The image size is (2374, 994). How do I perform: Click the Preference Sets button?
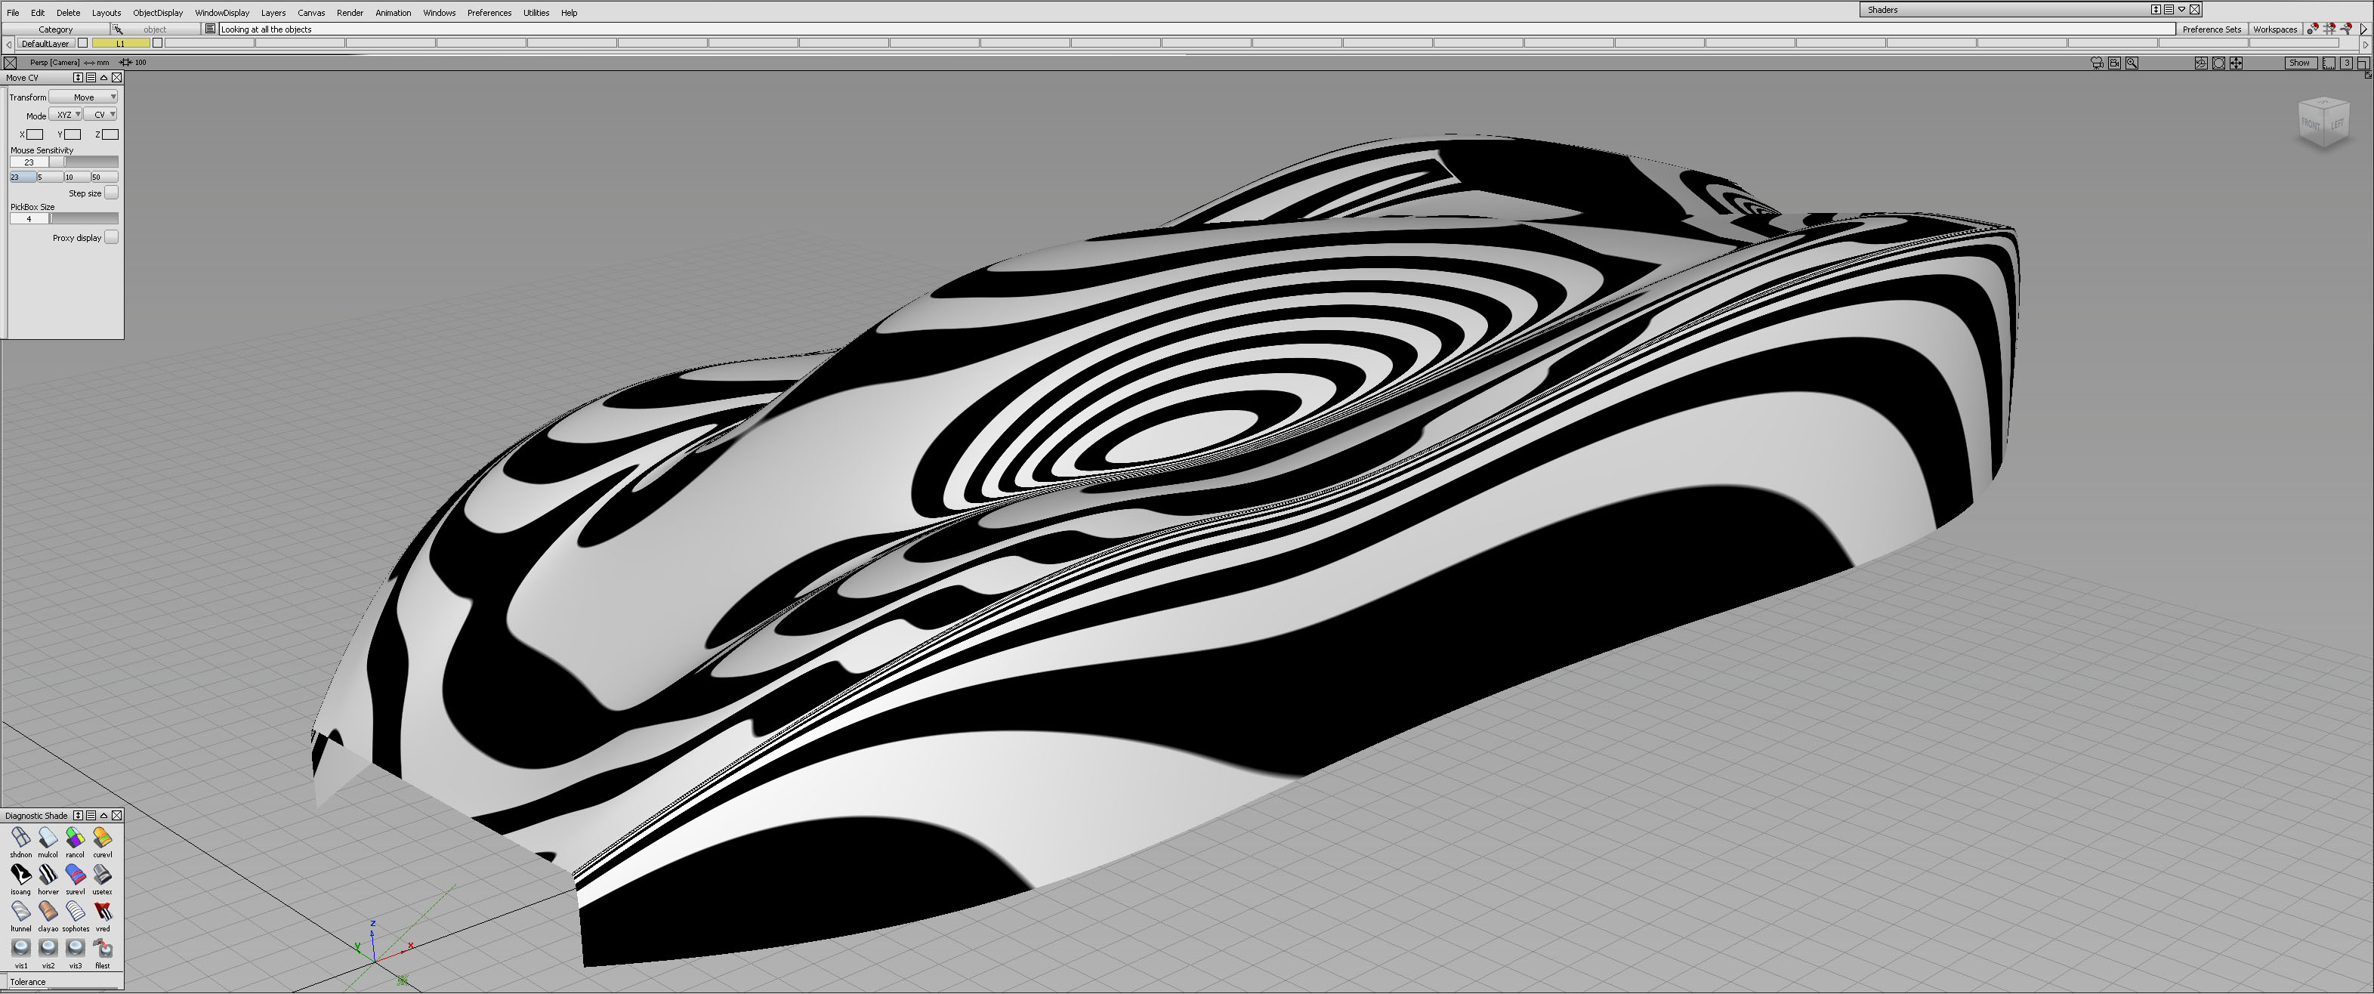coord(2211,29)
